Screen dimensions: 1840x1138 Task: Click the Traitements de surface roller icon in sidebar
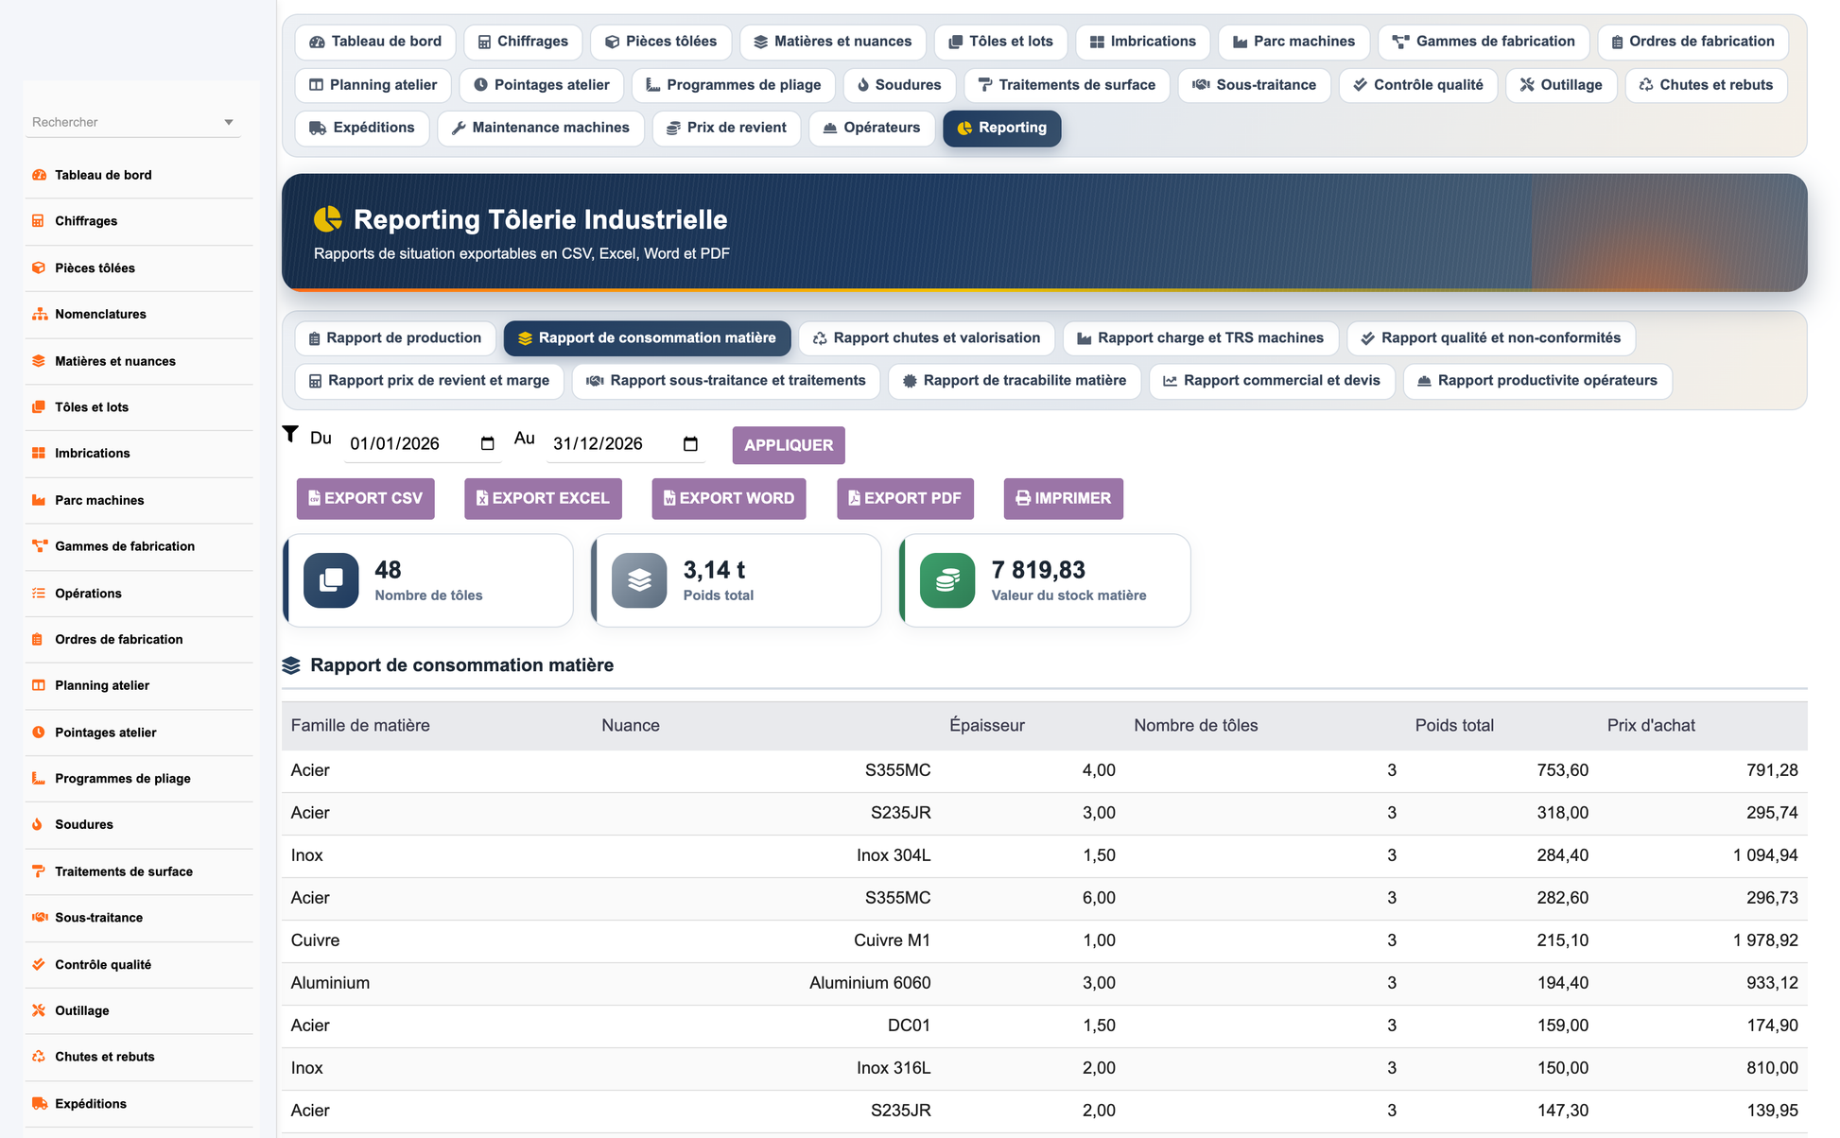click(x=39, y=871)
